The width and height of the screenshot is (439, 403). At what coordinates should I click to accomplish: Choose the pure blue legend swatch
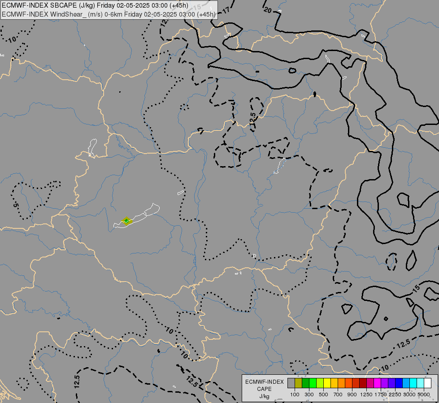click(399, 383)
